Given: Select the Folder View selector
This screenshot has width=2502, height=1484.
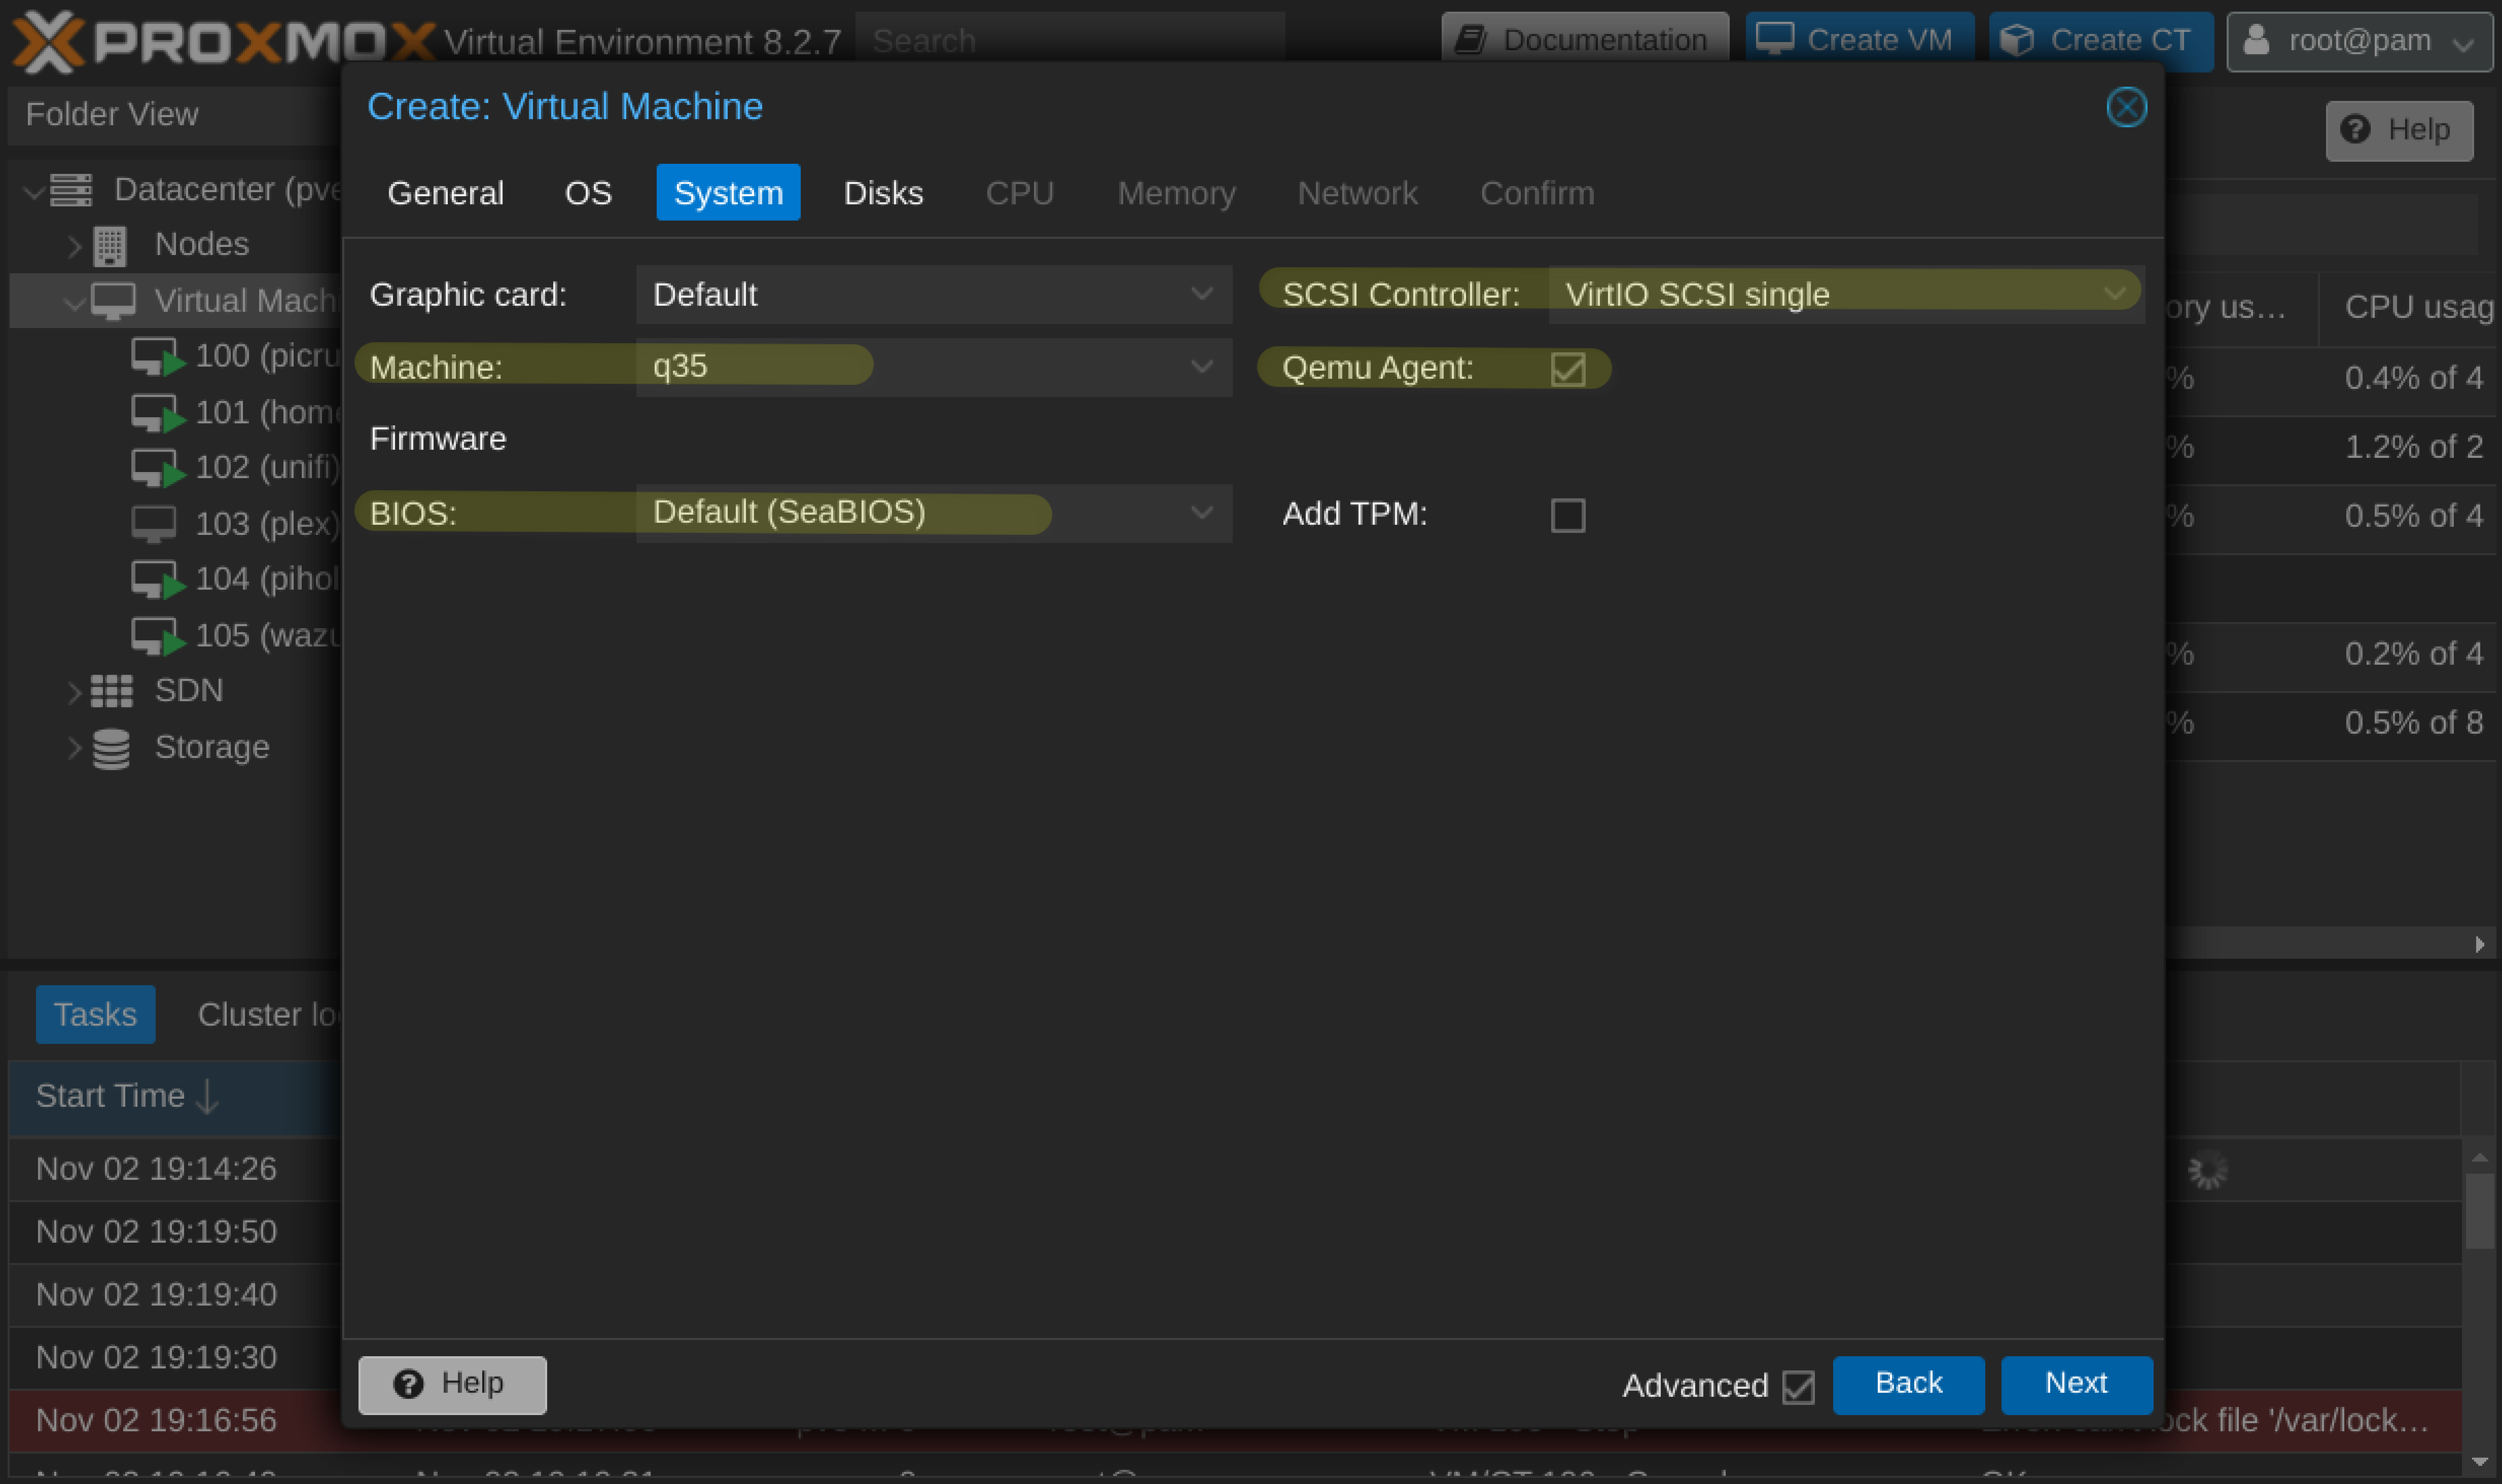Looking at the screenshot, I should click(175, 115).
